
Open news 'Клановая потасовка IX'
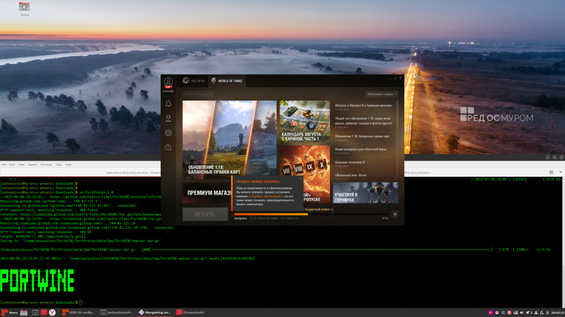pos(350,162)
